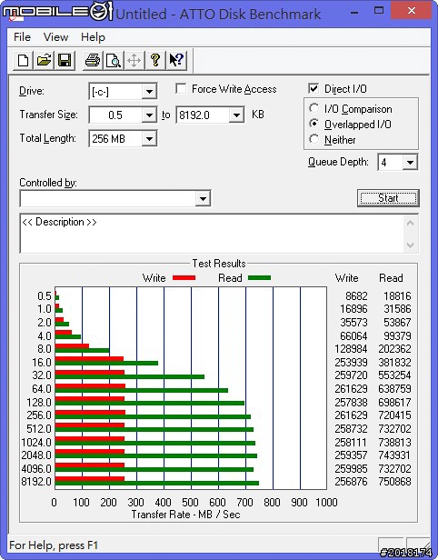Click read value 750868
Image resolution: width=438 pixels, height=560 pixels.
tap(394, 482)
